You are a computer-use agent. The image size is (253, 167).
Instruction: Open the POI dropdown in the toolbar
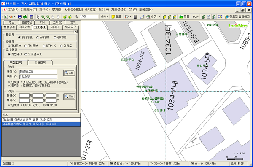pos(195,16)
